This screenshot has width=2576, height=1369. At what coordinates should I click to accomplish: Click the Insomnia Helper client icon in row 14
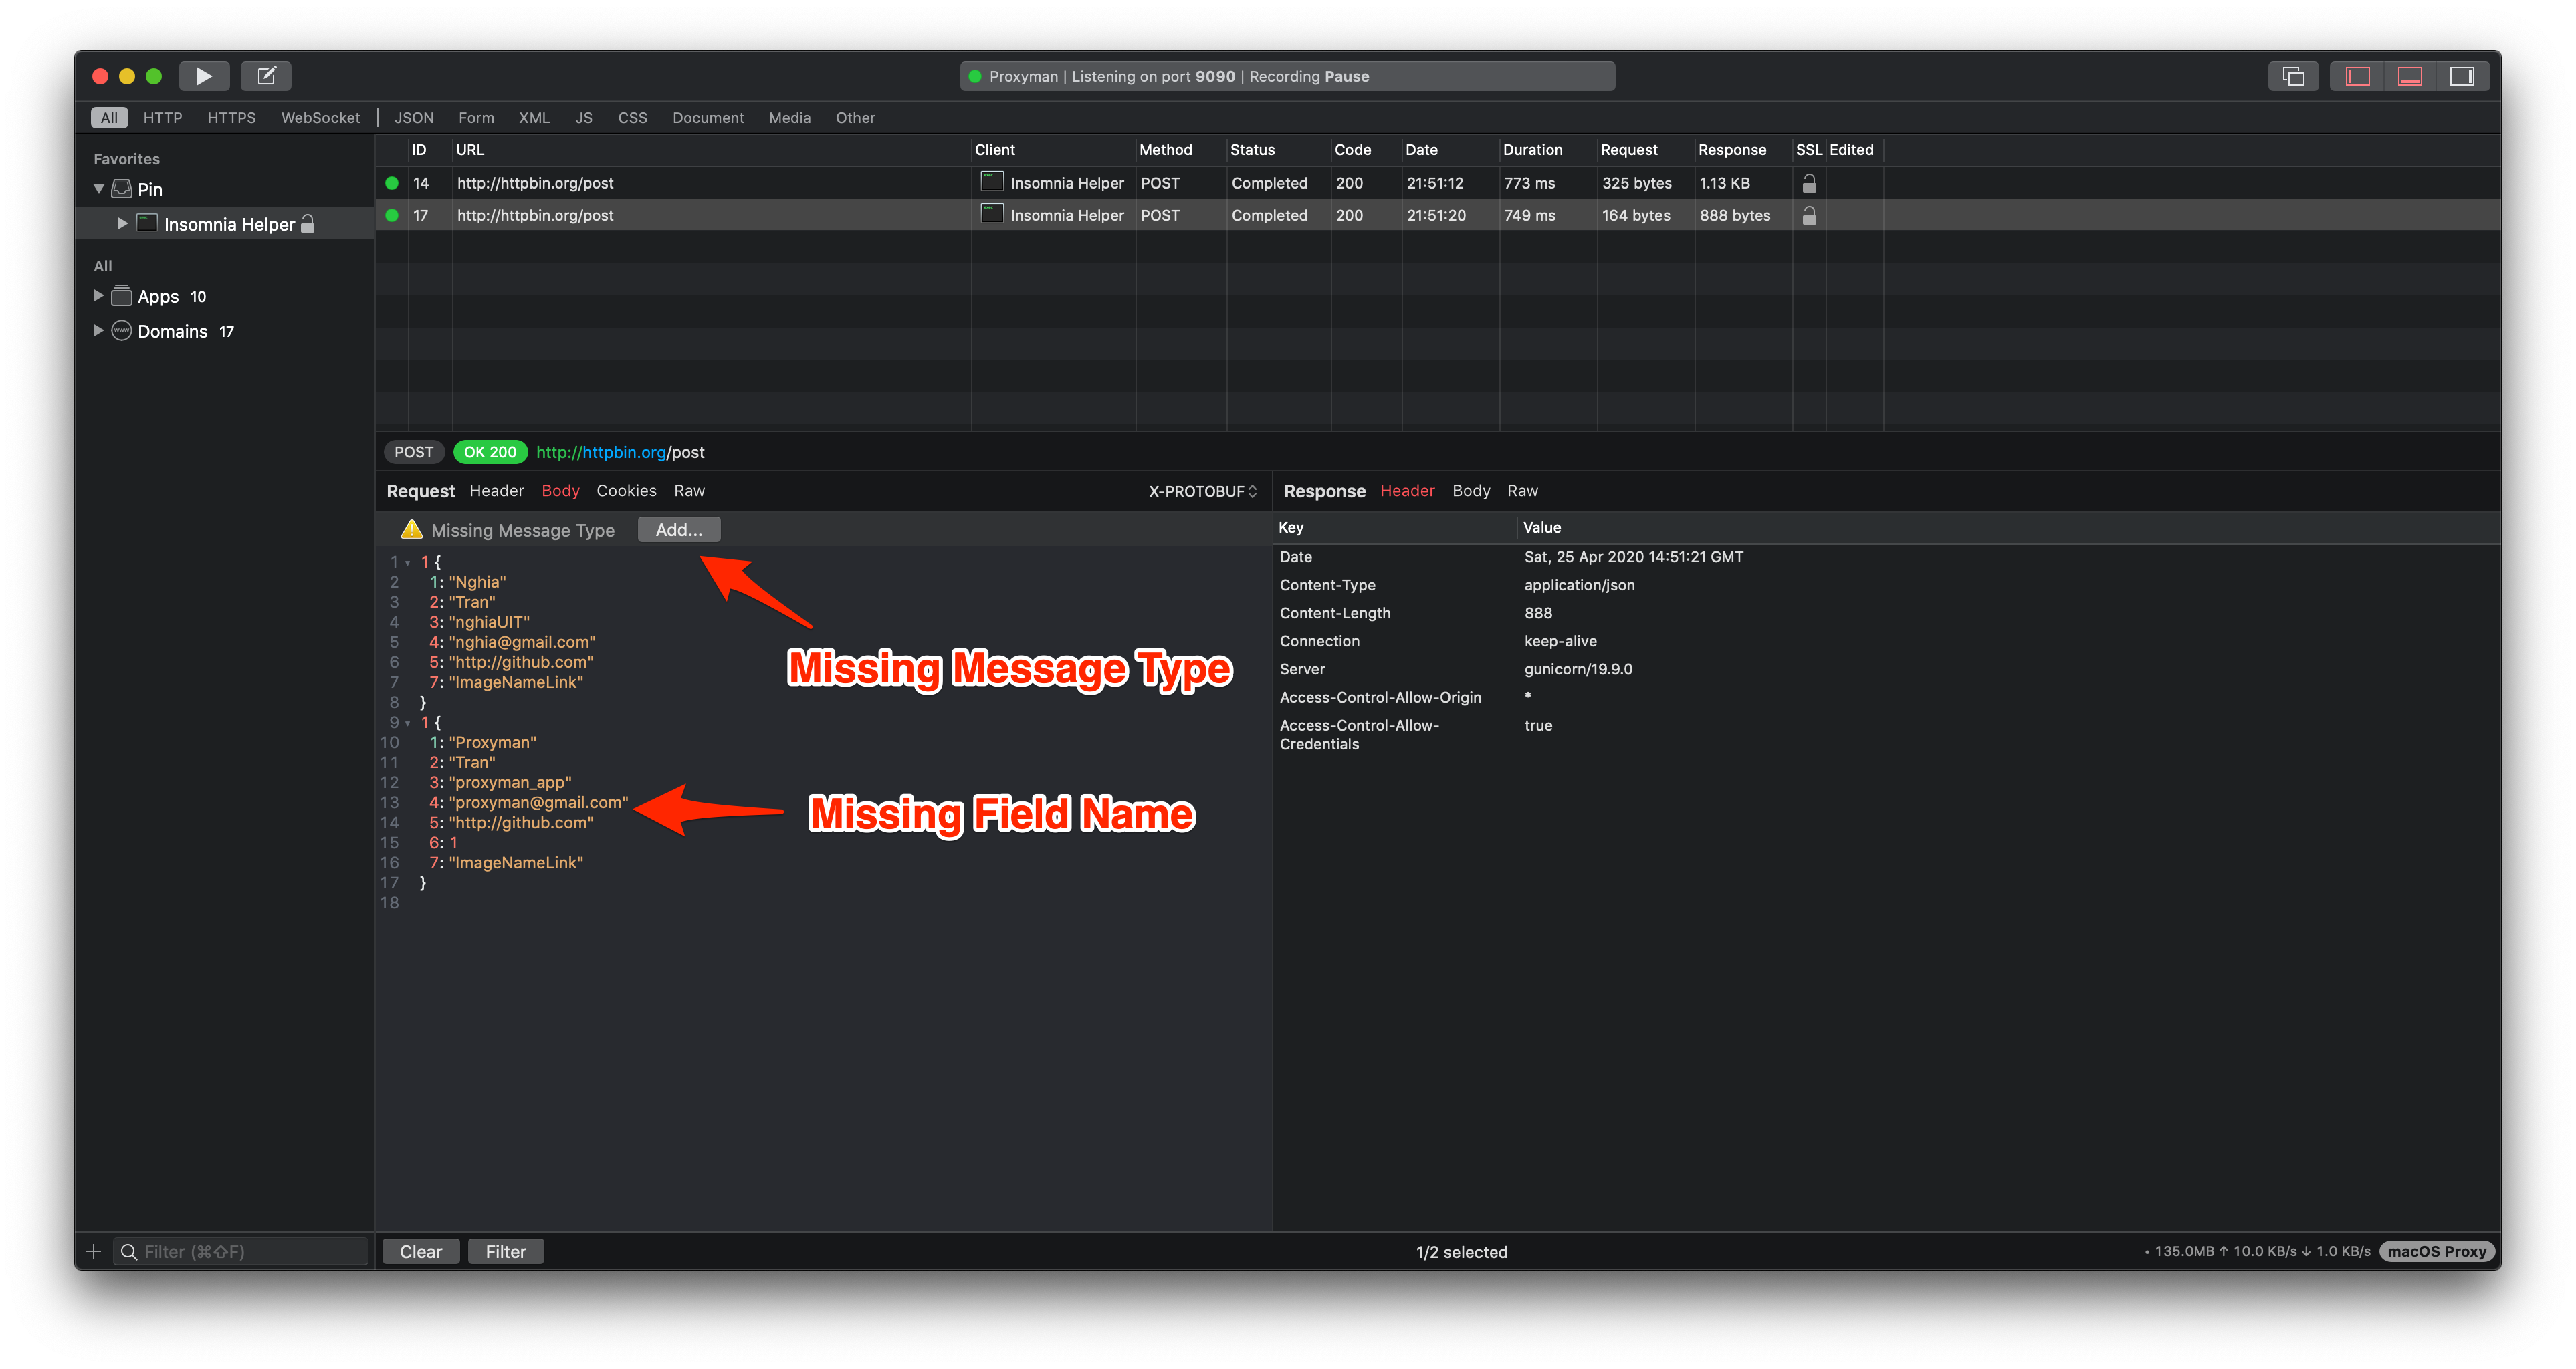(x=991, y=182)
